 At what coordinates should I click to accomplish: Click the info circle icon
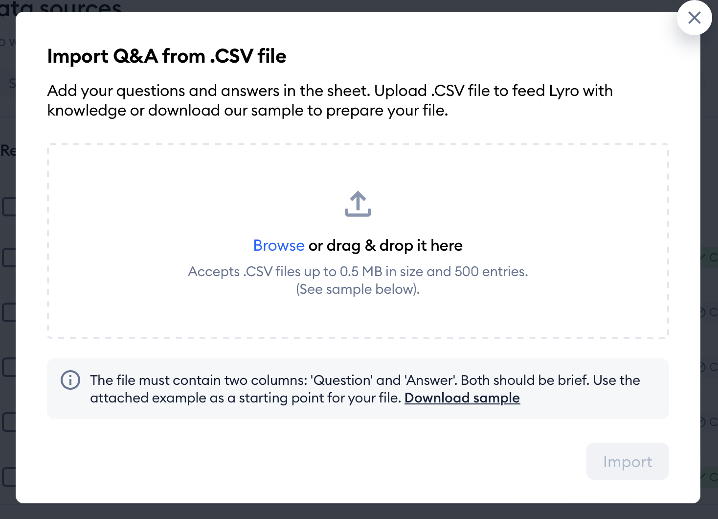point(70,380)
